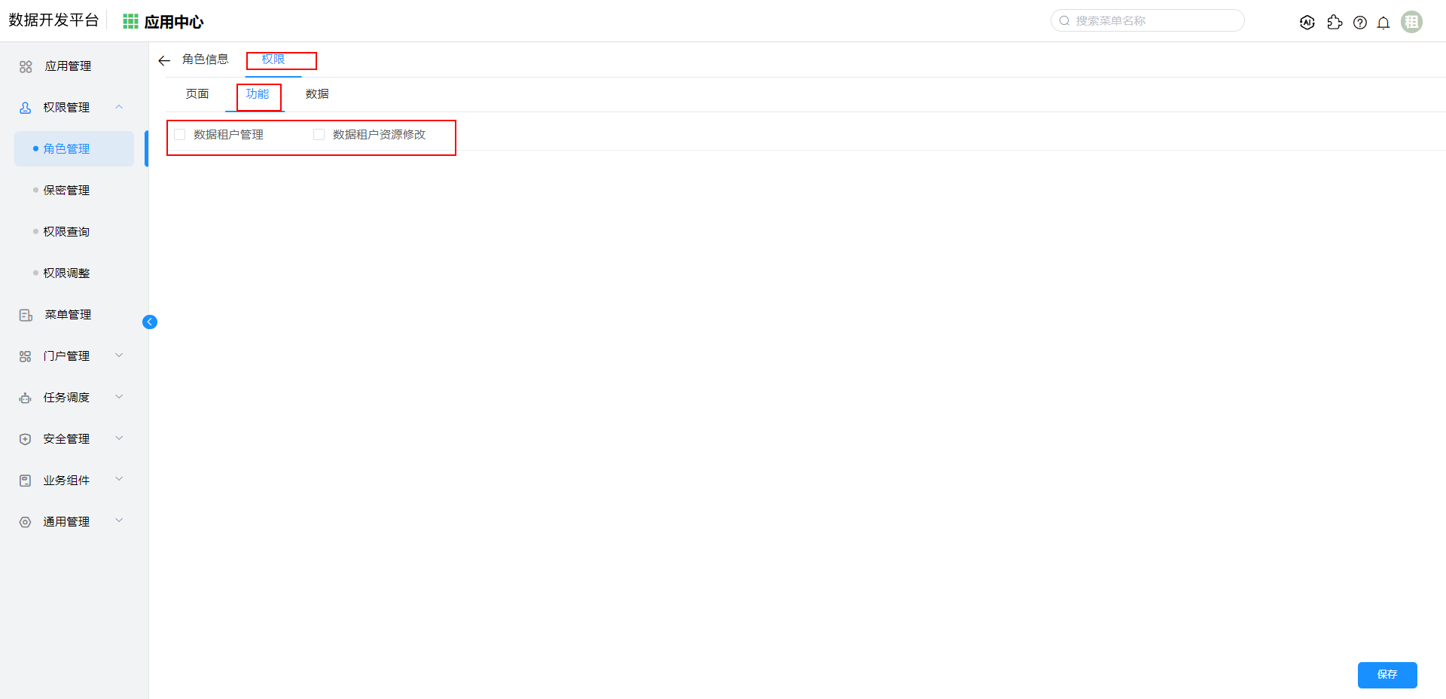The height and width of the screenshot is (699, 1446).
Task: Check the 数据租户管理 checkbox
Action: click(180, 135)
